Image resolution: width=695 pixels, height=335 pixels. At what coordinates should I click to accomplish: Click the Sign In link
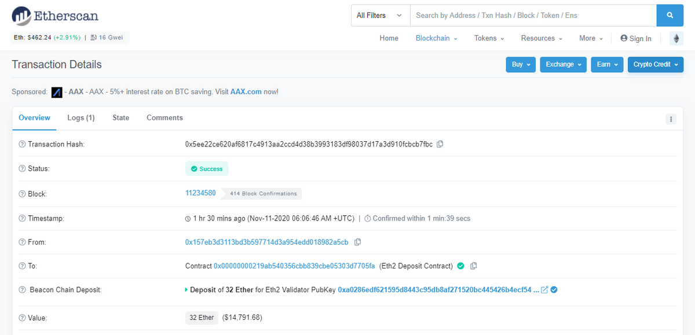[635, 38]
